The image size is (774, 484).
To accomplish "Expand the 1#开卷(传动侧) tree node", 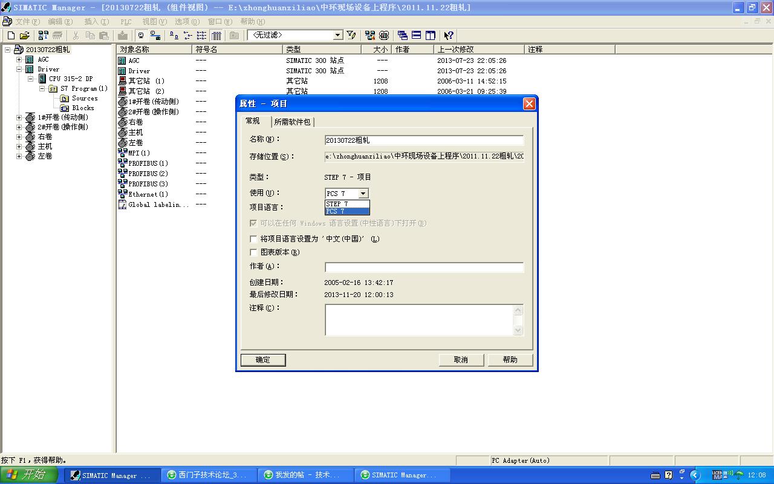I will click(19, 117).
